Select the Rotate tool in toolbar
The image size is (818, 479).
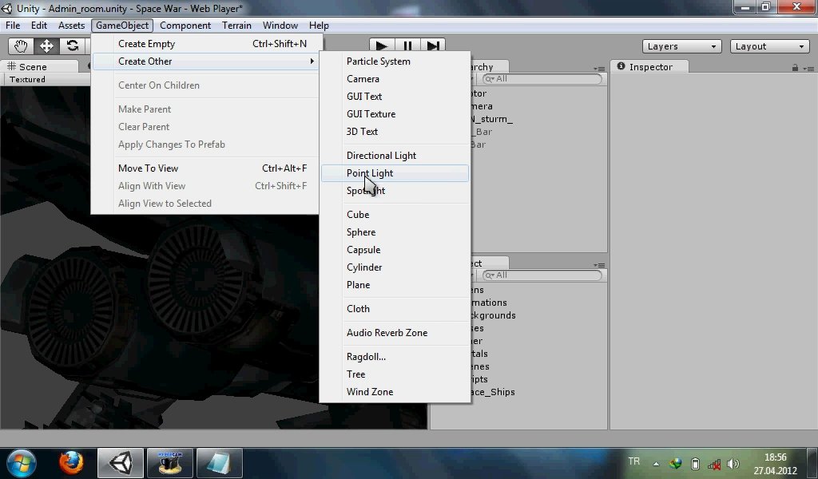[x=72, y=46]
